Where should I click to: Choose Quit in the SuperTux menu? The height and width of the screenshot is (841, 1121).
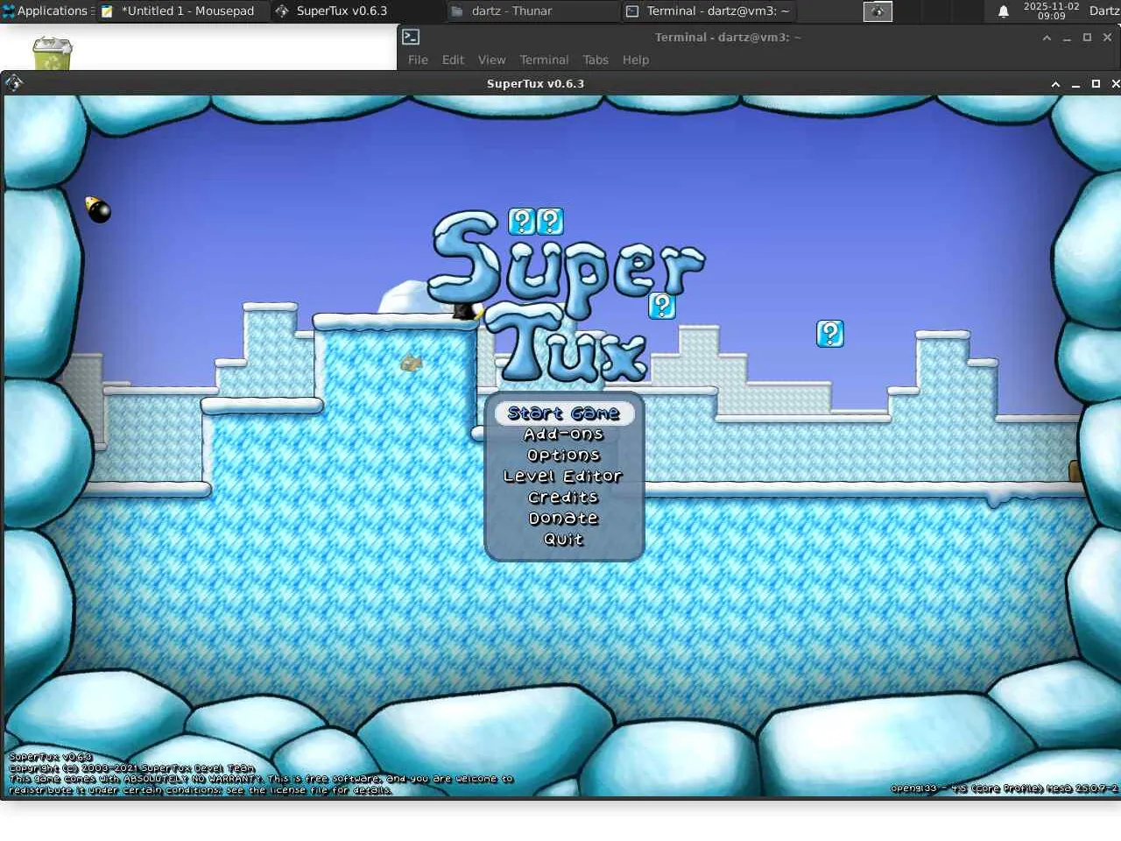(x=563, y=540)
